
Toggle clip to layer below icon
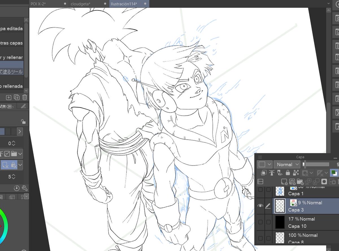(264, 173)
